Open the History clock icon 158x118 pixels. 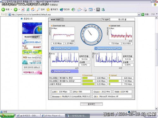tap(73, 9)
